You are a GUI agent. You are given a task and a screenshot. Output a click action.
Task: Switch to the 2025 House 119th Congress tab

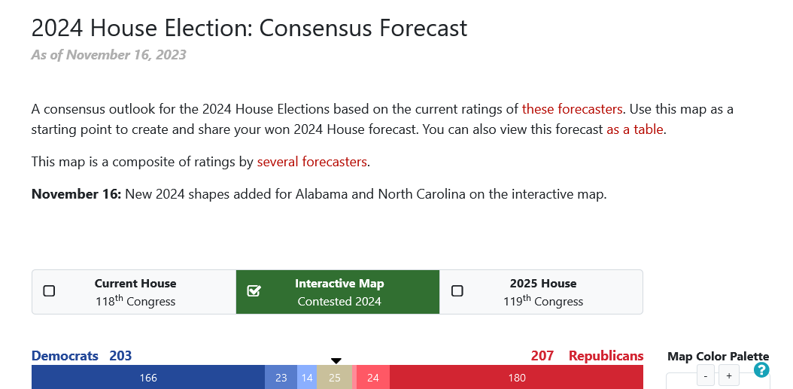click(541, 292)
